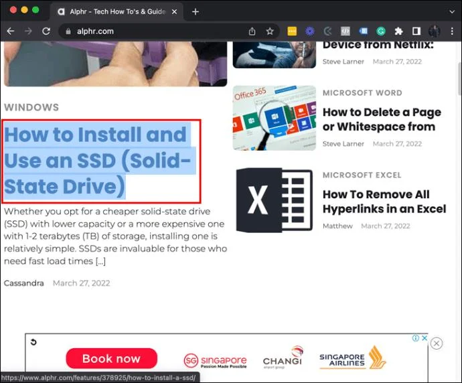Click the page vertical scrollbar
The width and height of the screenshot is (462, 383).
[459, 80]
